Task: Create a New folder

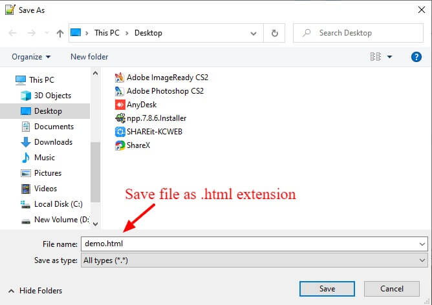Action: click(x=89, y=57)
